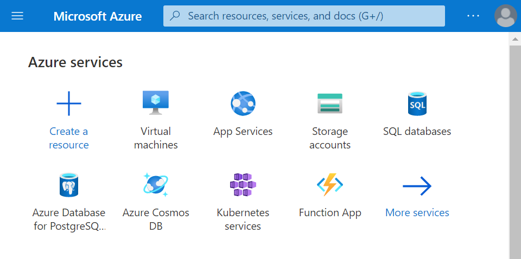Select the Azure Cosmos DB label

click(x=156, y=219)
